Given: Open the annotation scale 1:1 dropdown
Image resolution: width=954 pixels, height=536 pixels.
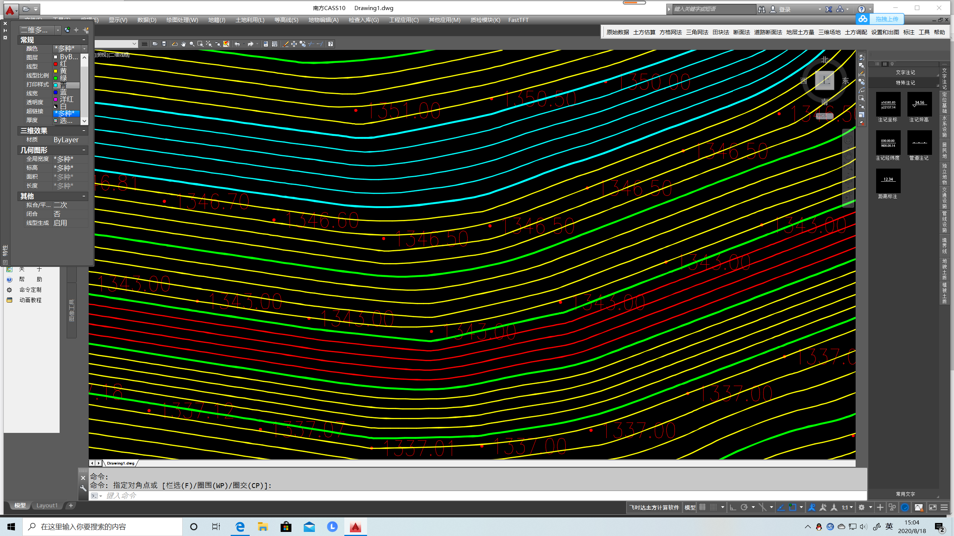Looking at the screenshot, I should [847, 507].
